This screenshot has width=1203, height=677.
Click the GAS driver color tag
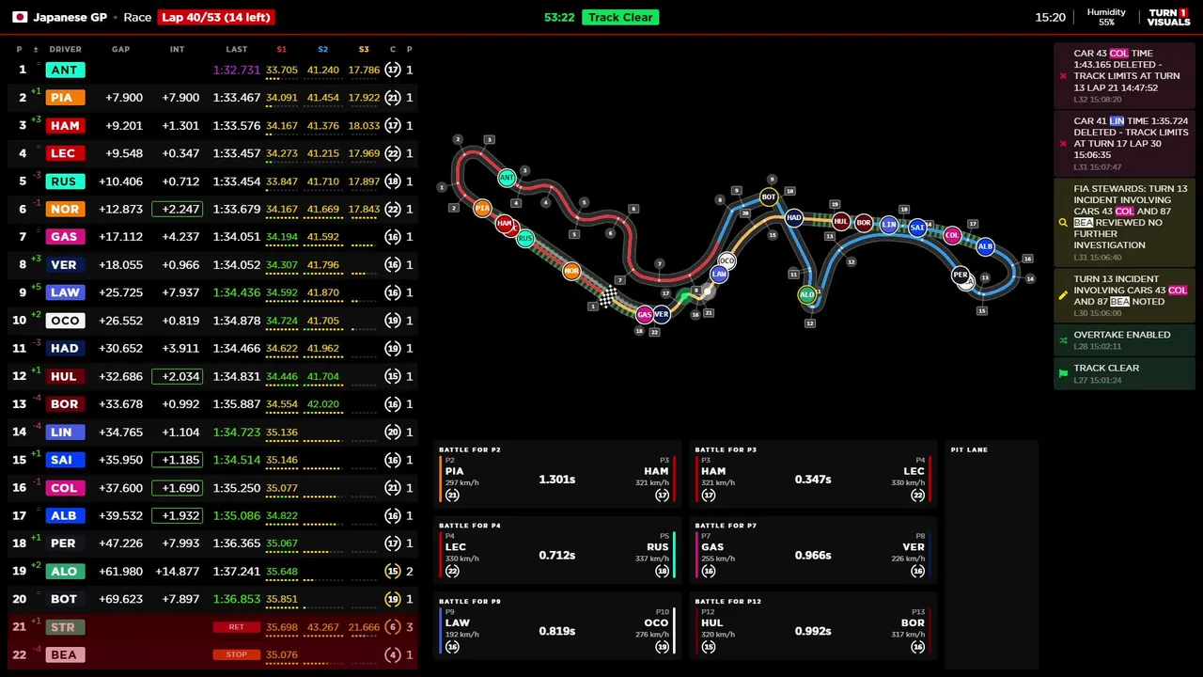[x=65, y=237]
